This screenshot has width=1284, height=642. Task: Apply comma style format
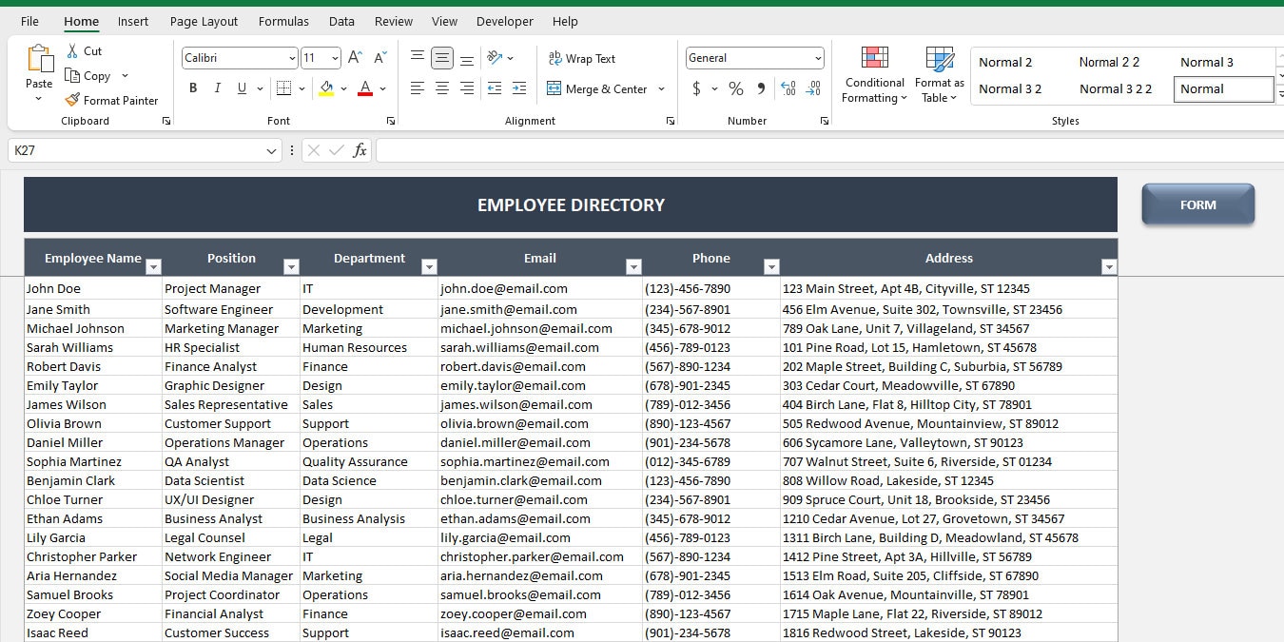point(761,88)
